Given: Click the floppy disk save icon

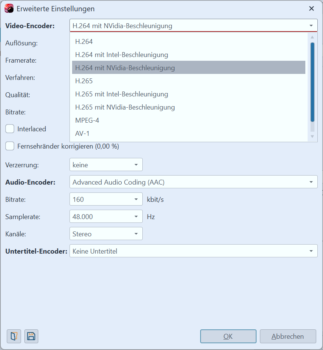Looking at the screenshot, I should 31,336.
